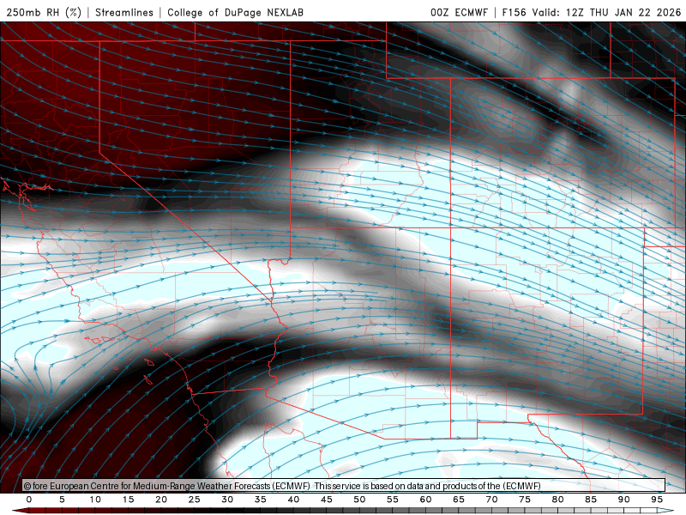Click the '85' label on the color scale
The width and height of the screenshot is (686, 515).
pos(591,500)
